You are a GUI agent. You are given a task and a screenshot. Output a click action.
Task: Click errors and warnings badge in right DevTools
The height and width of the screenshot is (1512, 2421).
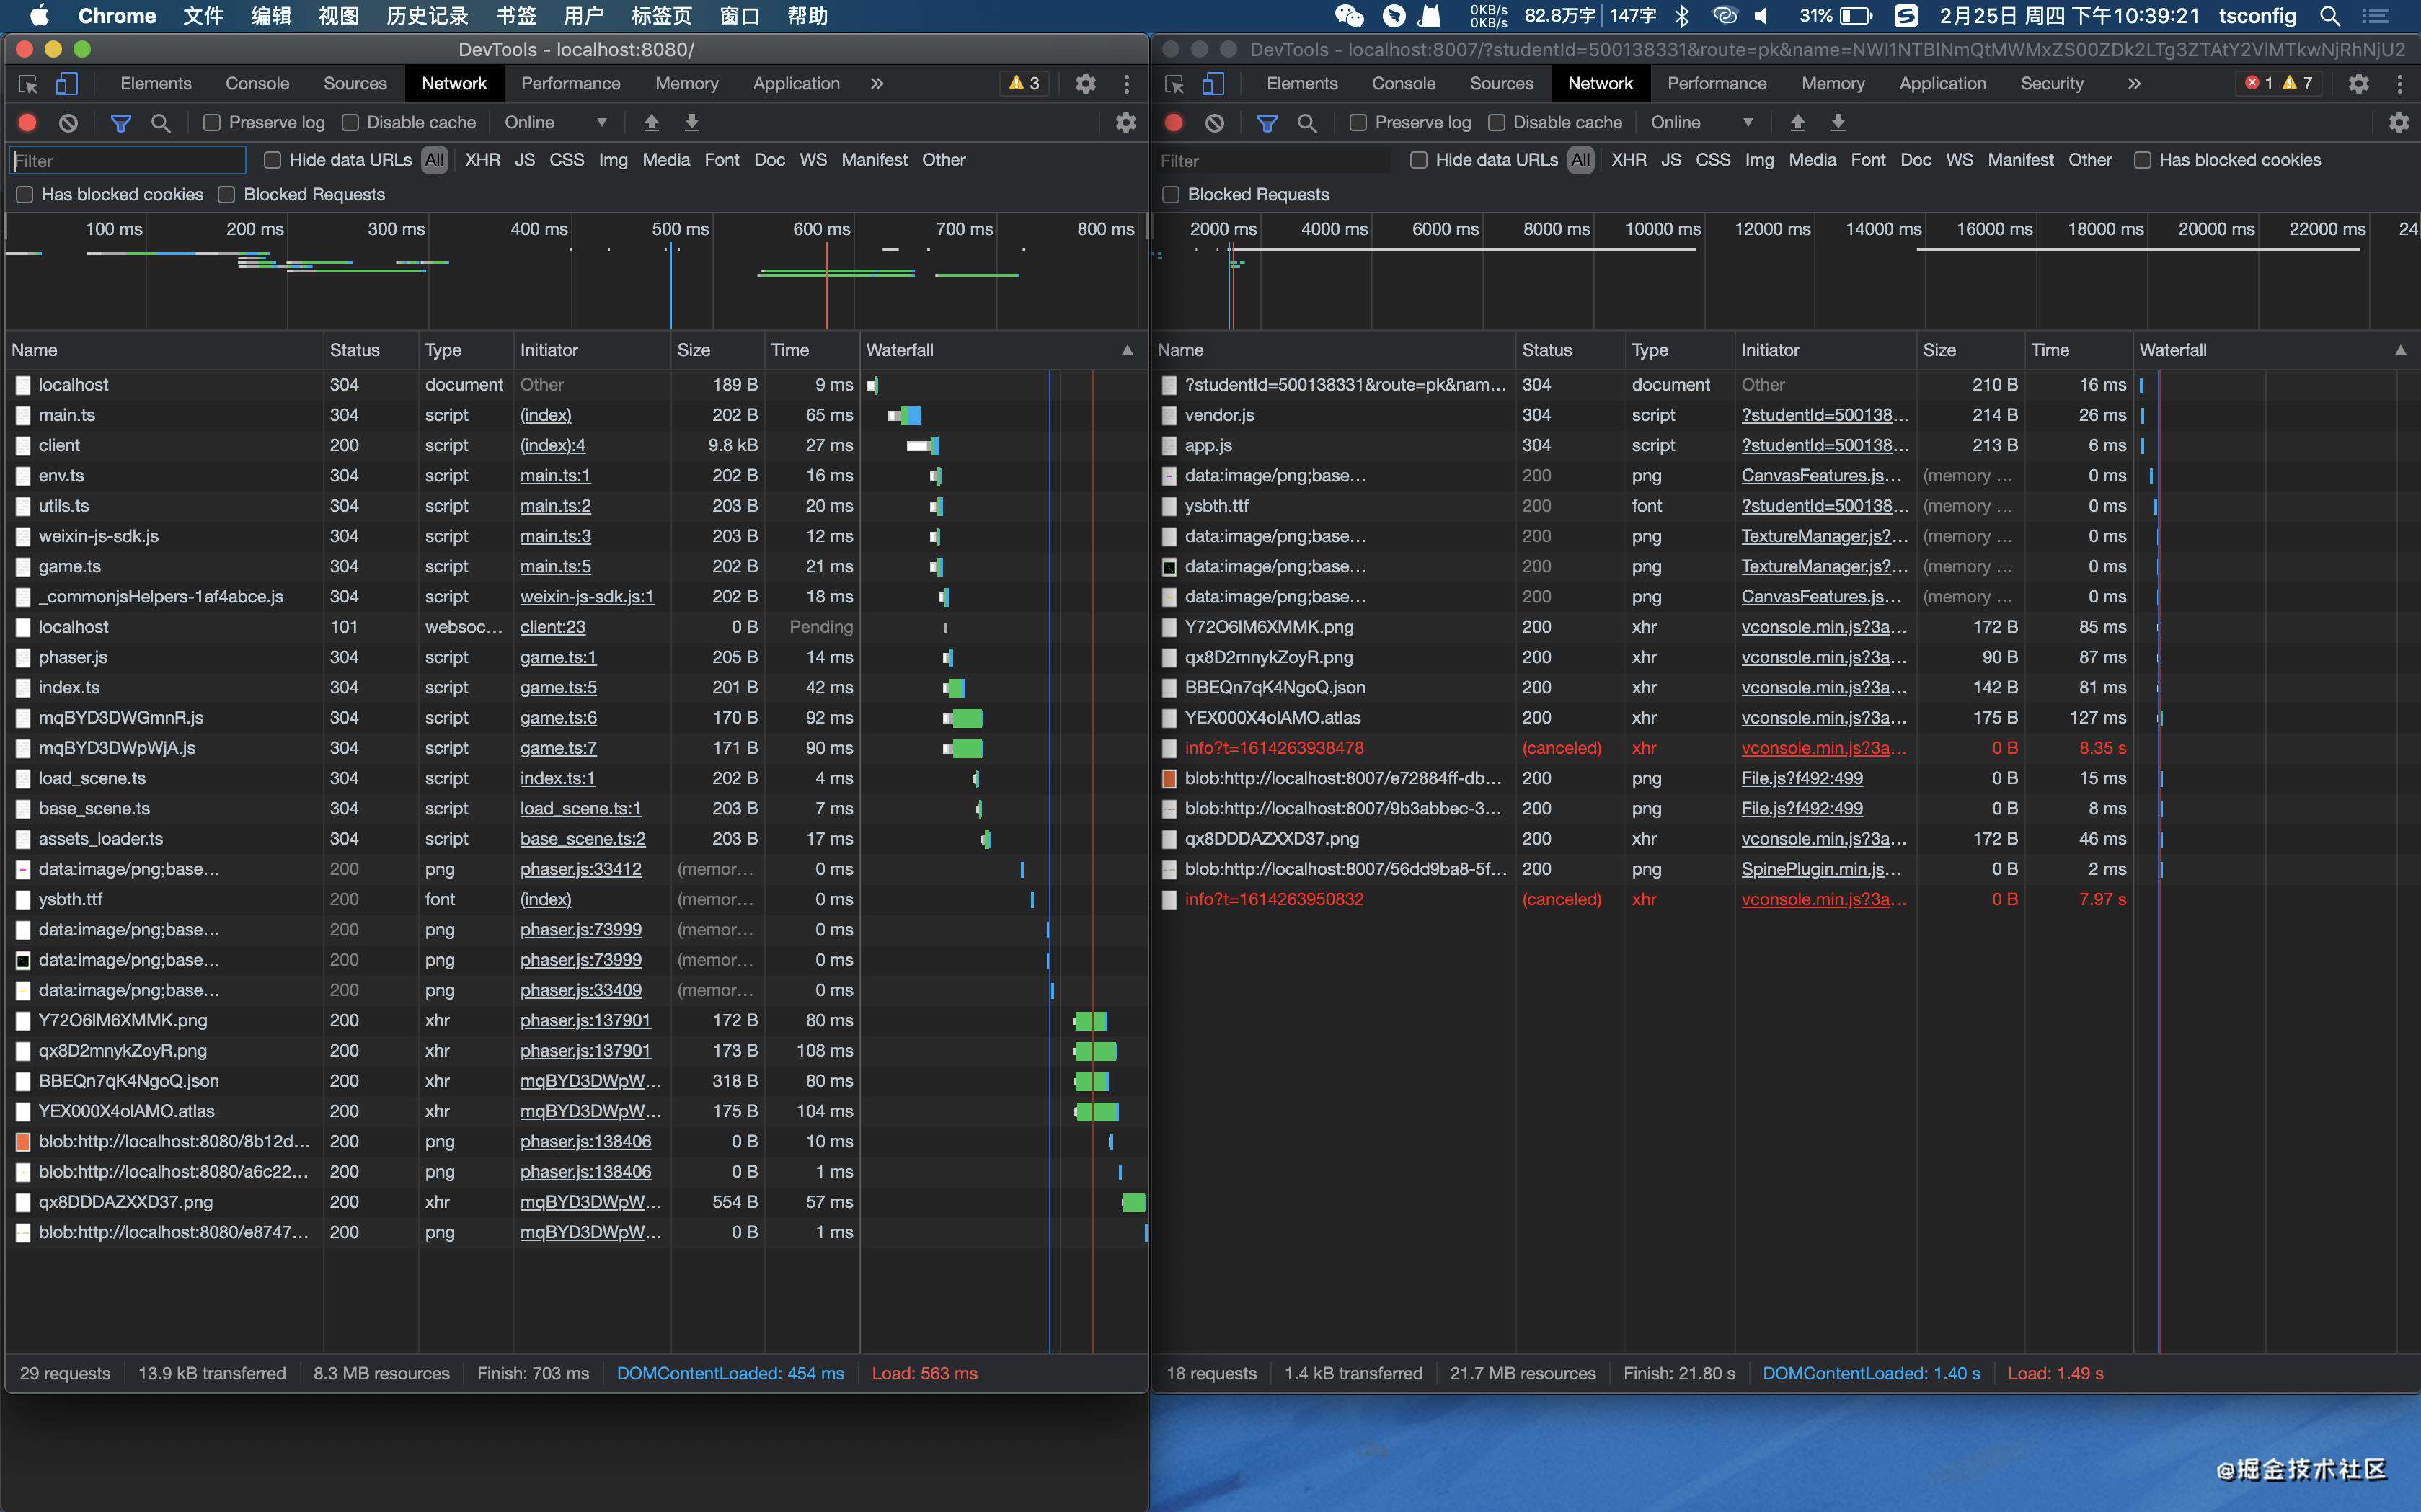(2280, 84)
